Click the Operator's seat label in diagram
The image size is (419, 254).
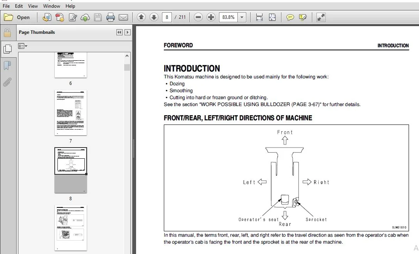(x=258, y=219)
